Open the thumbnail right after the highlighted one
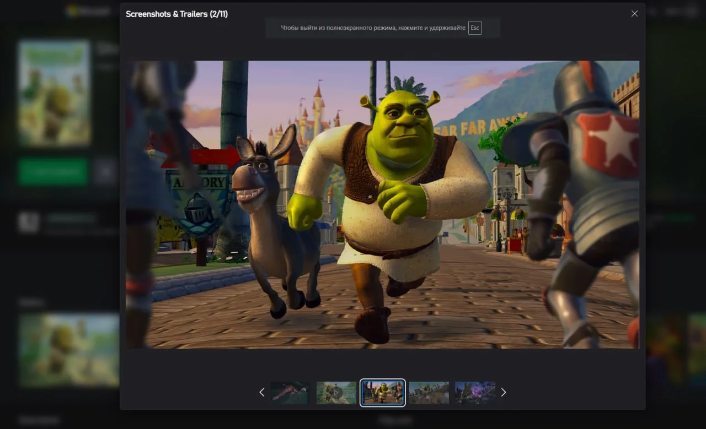The height and width of the screenshot is (429, 706). point(429,393)
